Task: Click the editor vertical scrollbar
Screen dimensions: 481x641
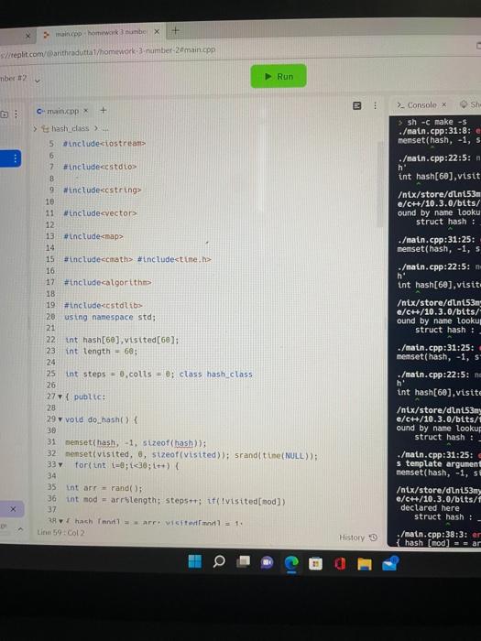Action: (380, 184)
